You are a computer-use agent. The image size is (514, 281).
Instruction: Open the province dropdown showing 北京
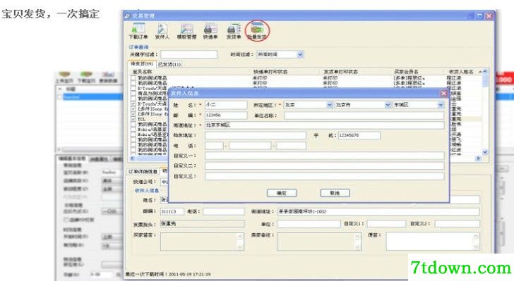pyautogui.click(x=330, y=105)
